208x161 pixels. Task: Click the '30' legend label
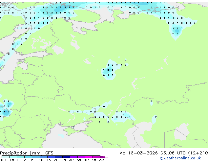click(71, 160)
